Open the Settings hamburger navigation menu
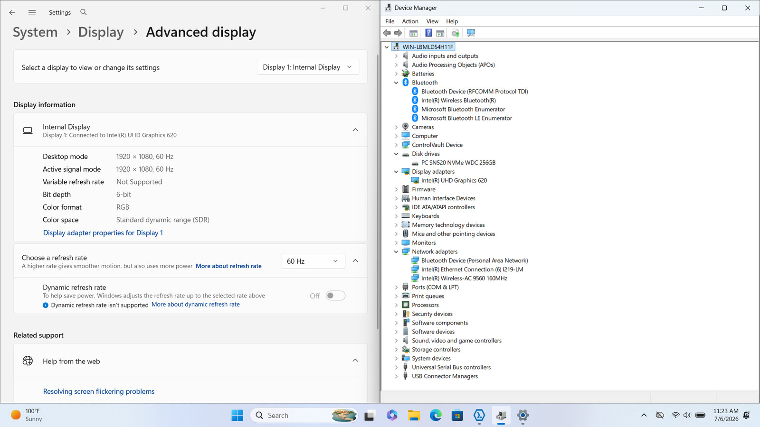 pos(32,12)
